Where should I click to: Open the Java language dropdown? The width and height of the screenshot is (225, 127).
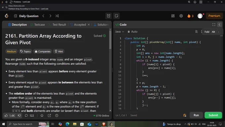coord(119,32)
